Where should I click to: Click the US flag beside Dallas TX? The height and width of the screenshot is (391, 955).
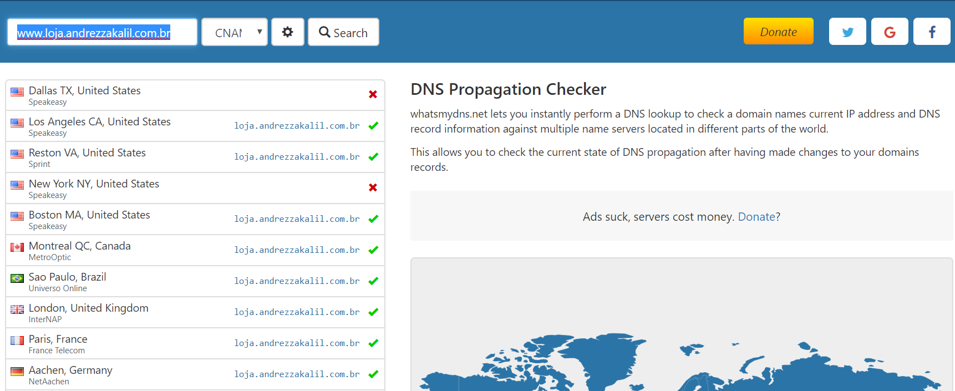pos(17,92)
